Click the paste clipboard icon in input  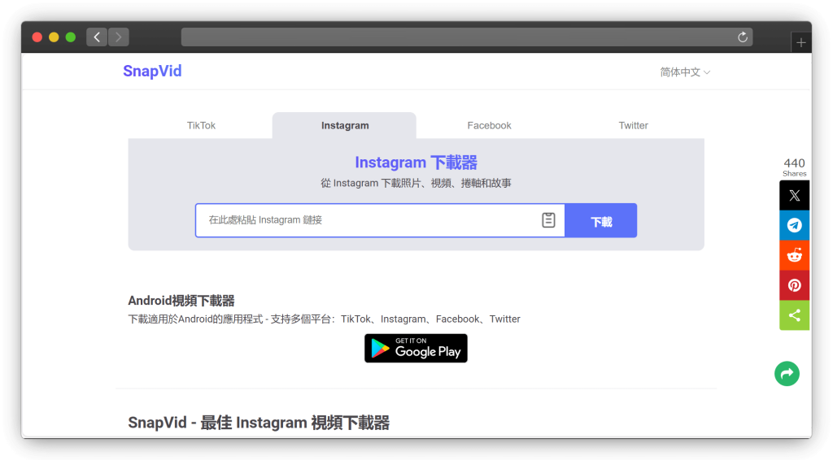[x=548, y=219]
